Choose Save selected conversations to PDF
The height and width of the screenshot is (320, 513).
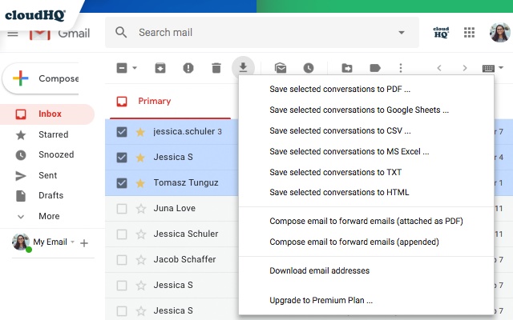coord(340,89)
